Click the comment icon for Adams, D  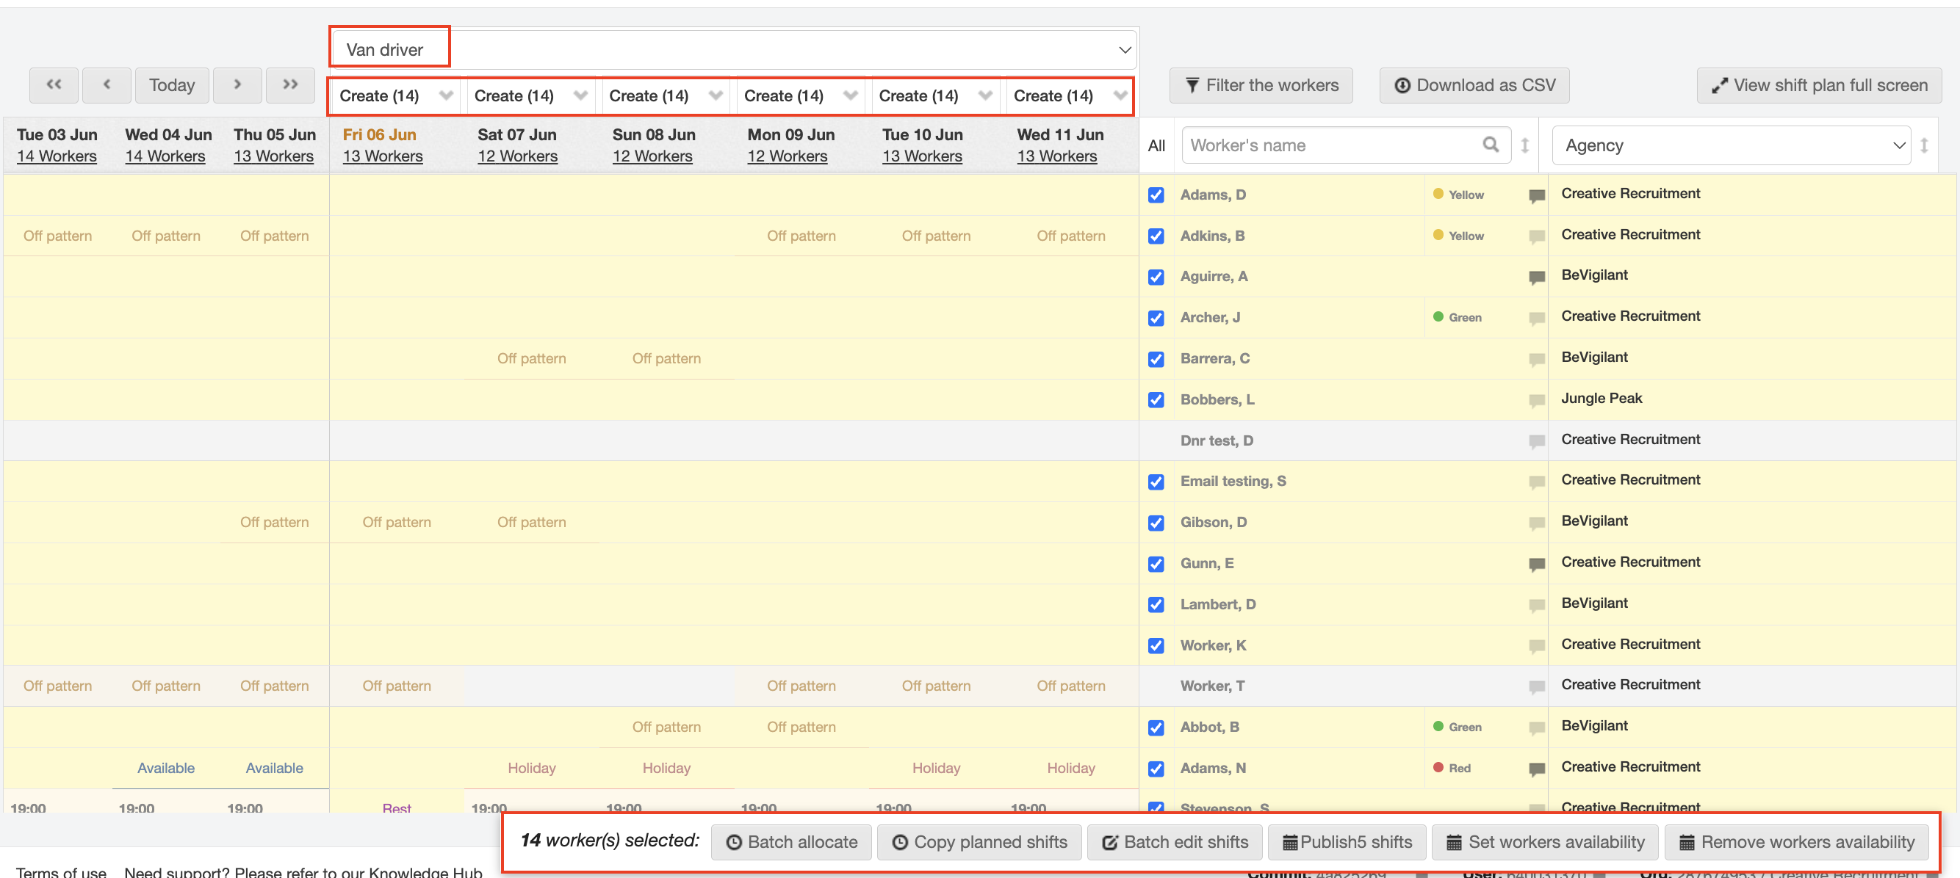click(1536, 195)
